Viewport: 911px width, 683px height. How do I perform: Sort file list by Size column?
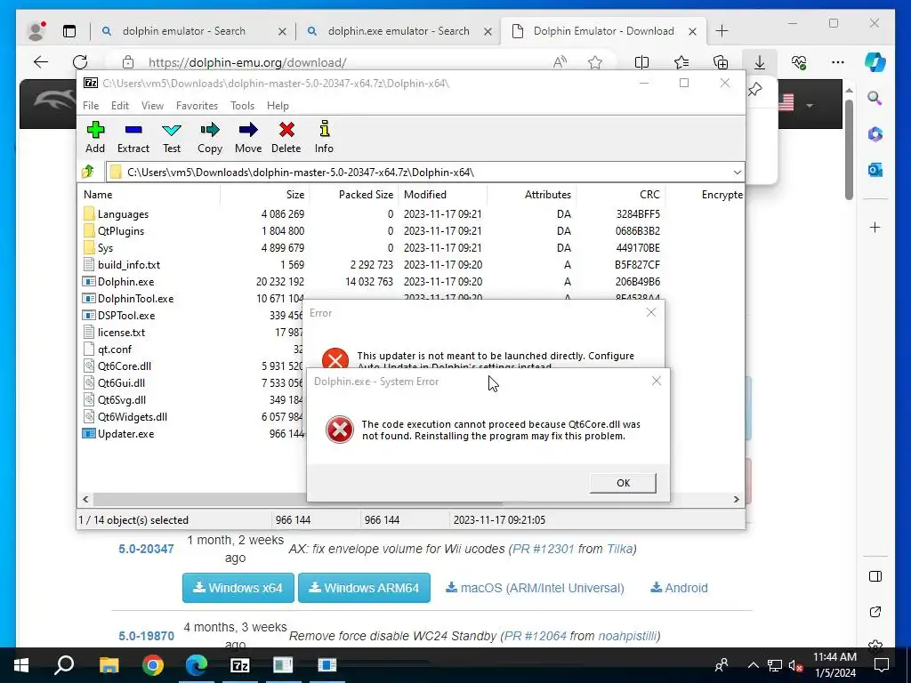[264, 195]
